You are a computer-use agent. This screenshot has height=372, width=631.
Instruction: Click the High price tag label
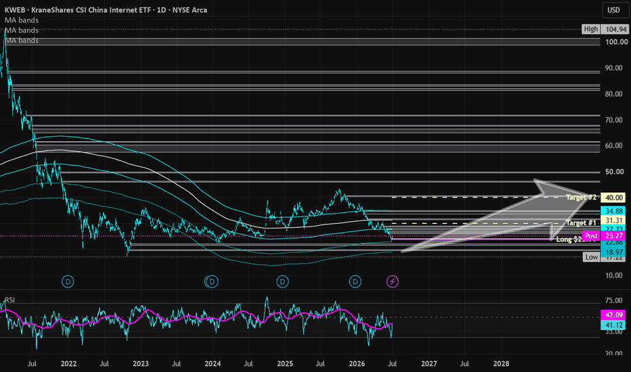591,29
